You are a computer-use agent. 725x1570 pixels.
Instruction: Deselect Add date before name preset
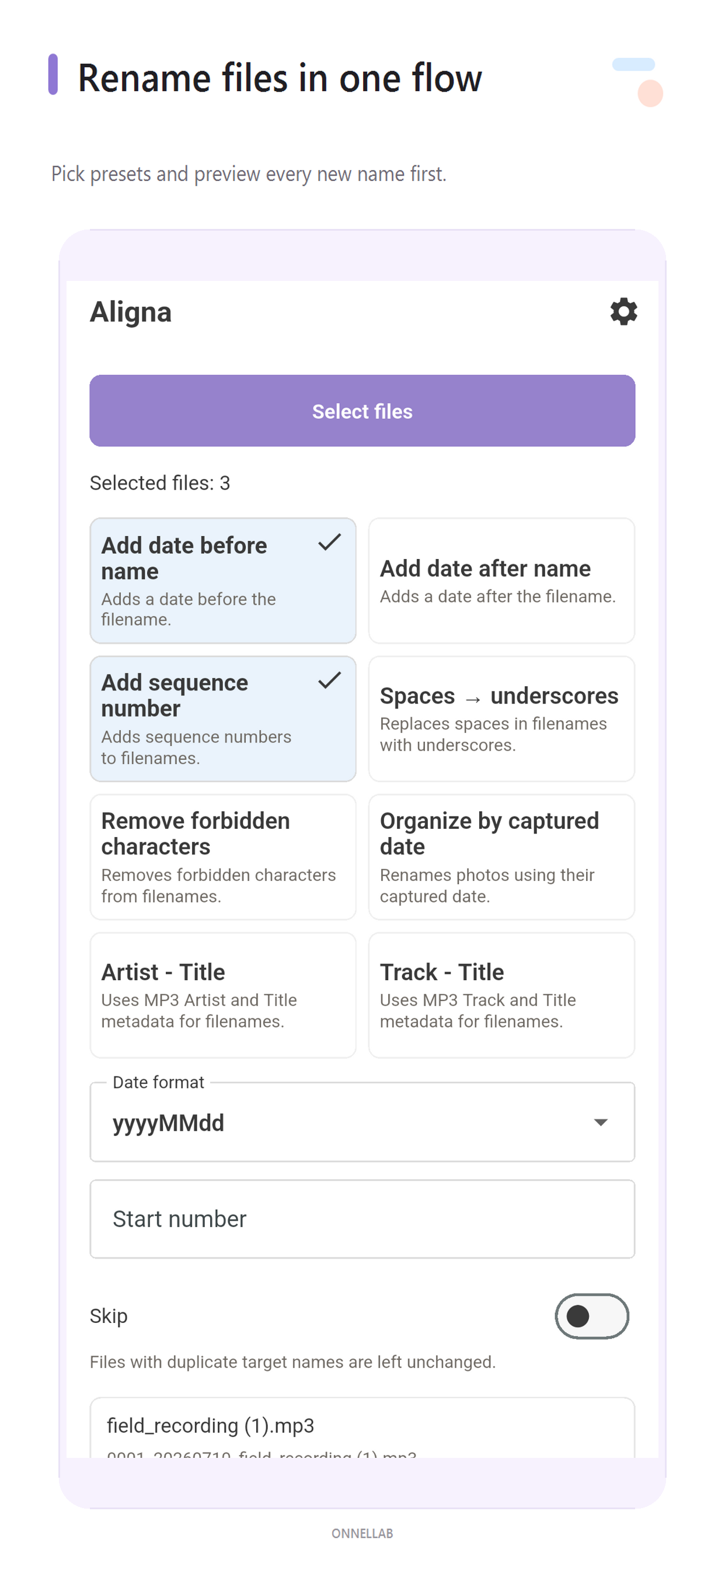pyautogui.click(x=223, y=580)
